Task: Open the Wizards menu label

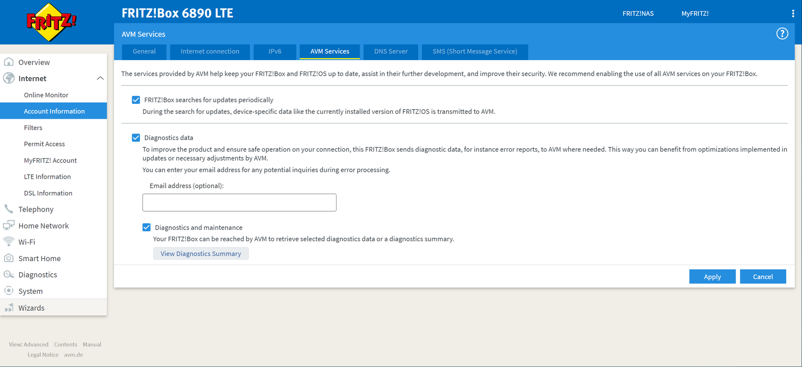Action: click(x=32, y=308)
